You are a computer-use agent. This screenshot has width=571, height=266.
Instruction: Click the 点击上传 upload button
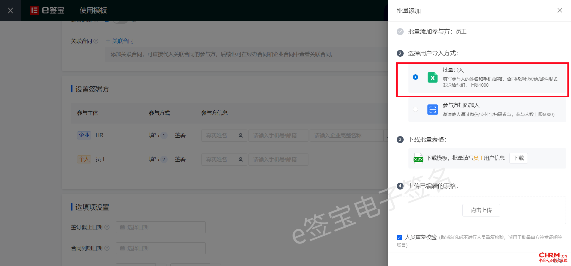pyautogui.click(x=481, y=210)
